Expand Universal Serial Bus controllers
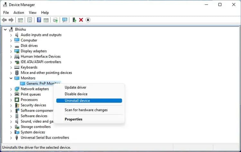Screen dimensions: 241x152 11,138
